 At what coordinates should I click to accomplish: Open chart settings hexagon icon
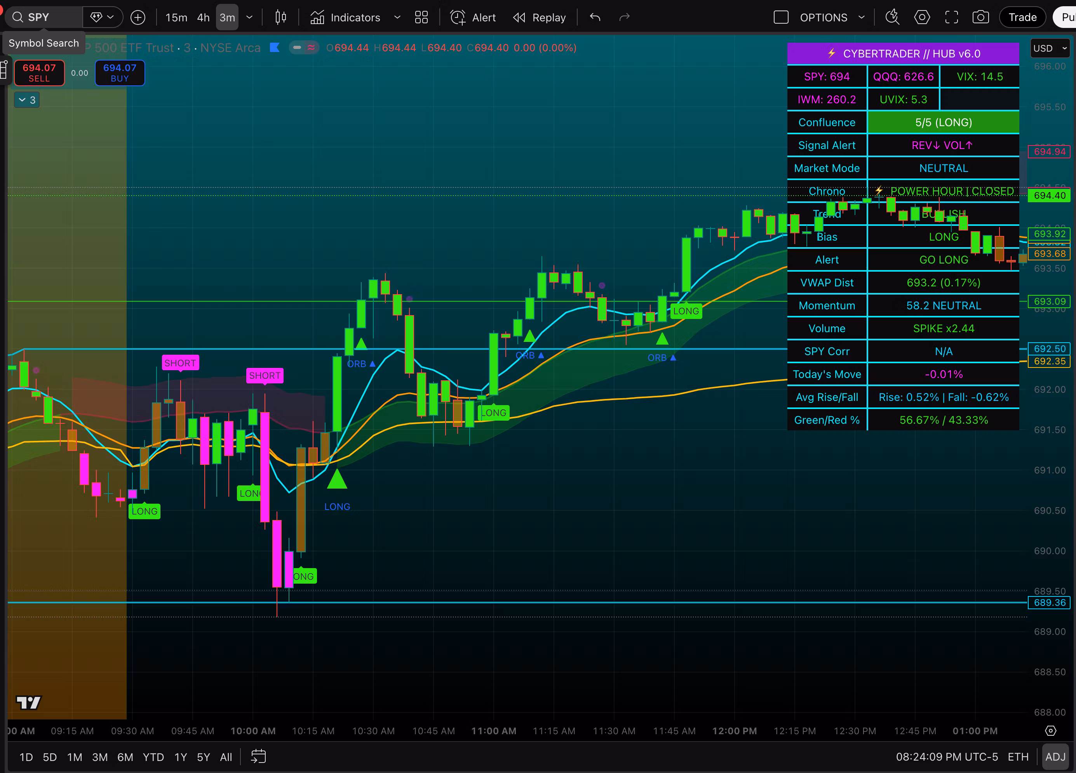pyautogui.click(x=922, y=17)
